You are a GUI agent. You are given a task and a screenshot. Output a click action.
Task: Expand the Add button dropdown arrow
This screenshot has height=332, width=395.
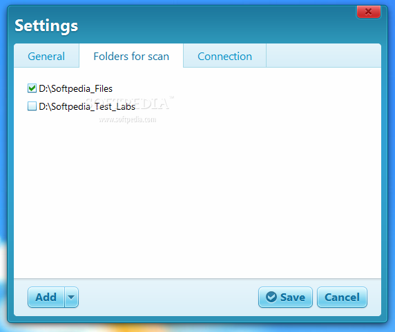[72, 297]
